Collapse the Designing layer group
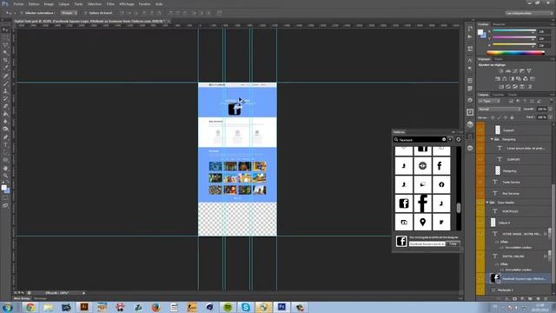Viewport: 556px width, 313px height. (x=492, y=139)
